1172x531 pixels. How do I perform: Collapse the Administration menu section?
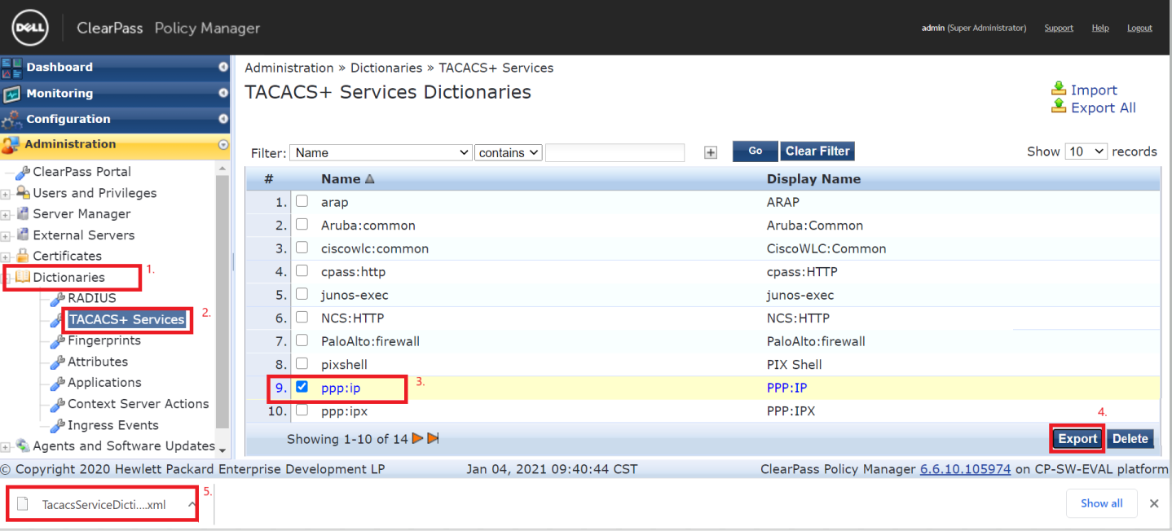pyautogui.click(x=115, y=144)
